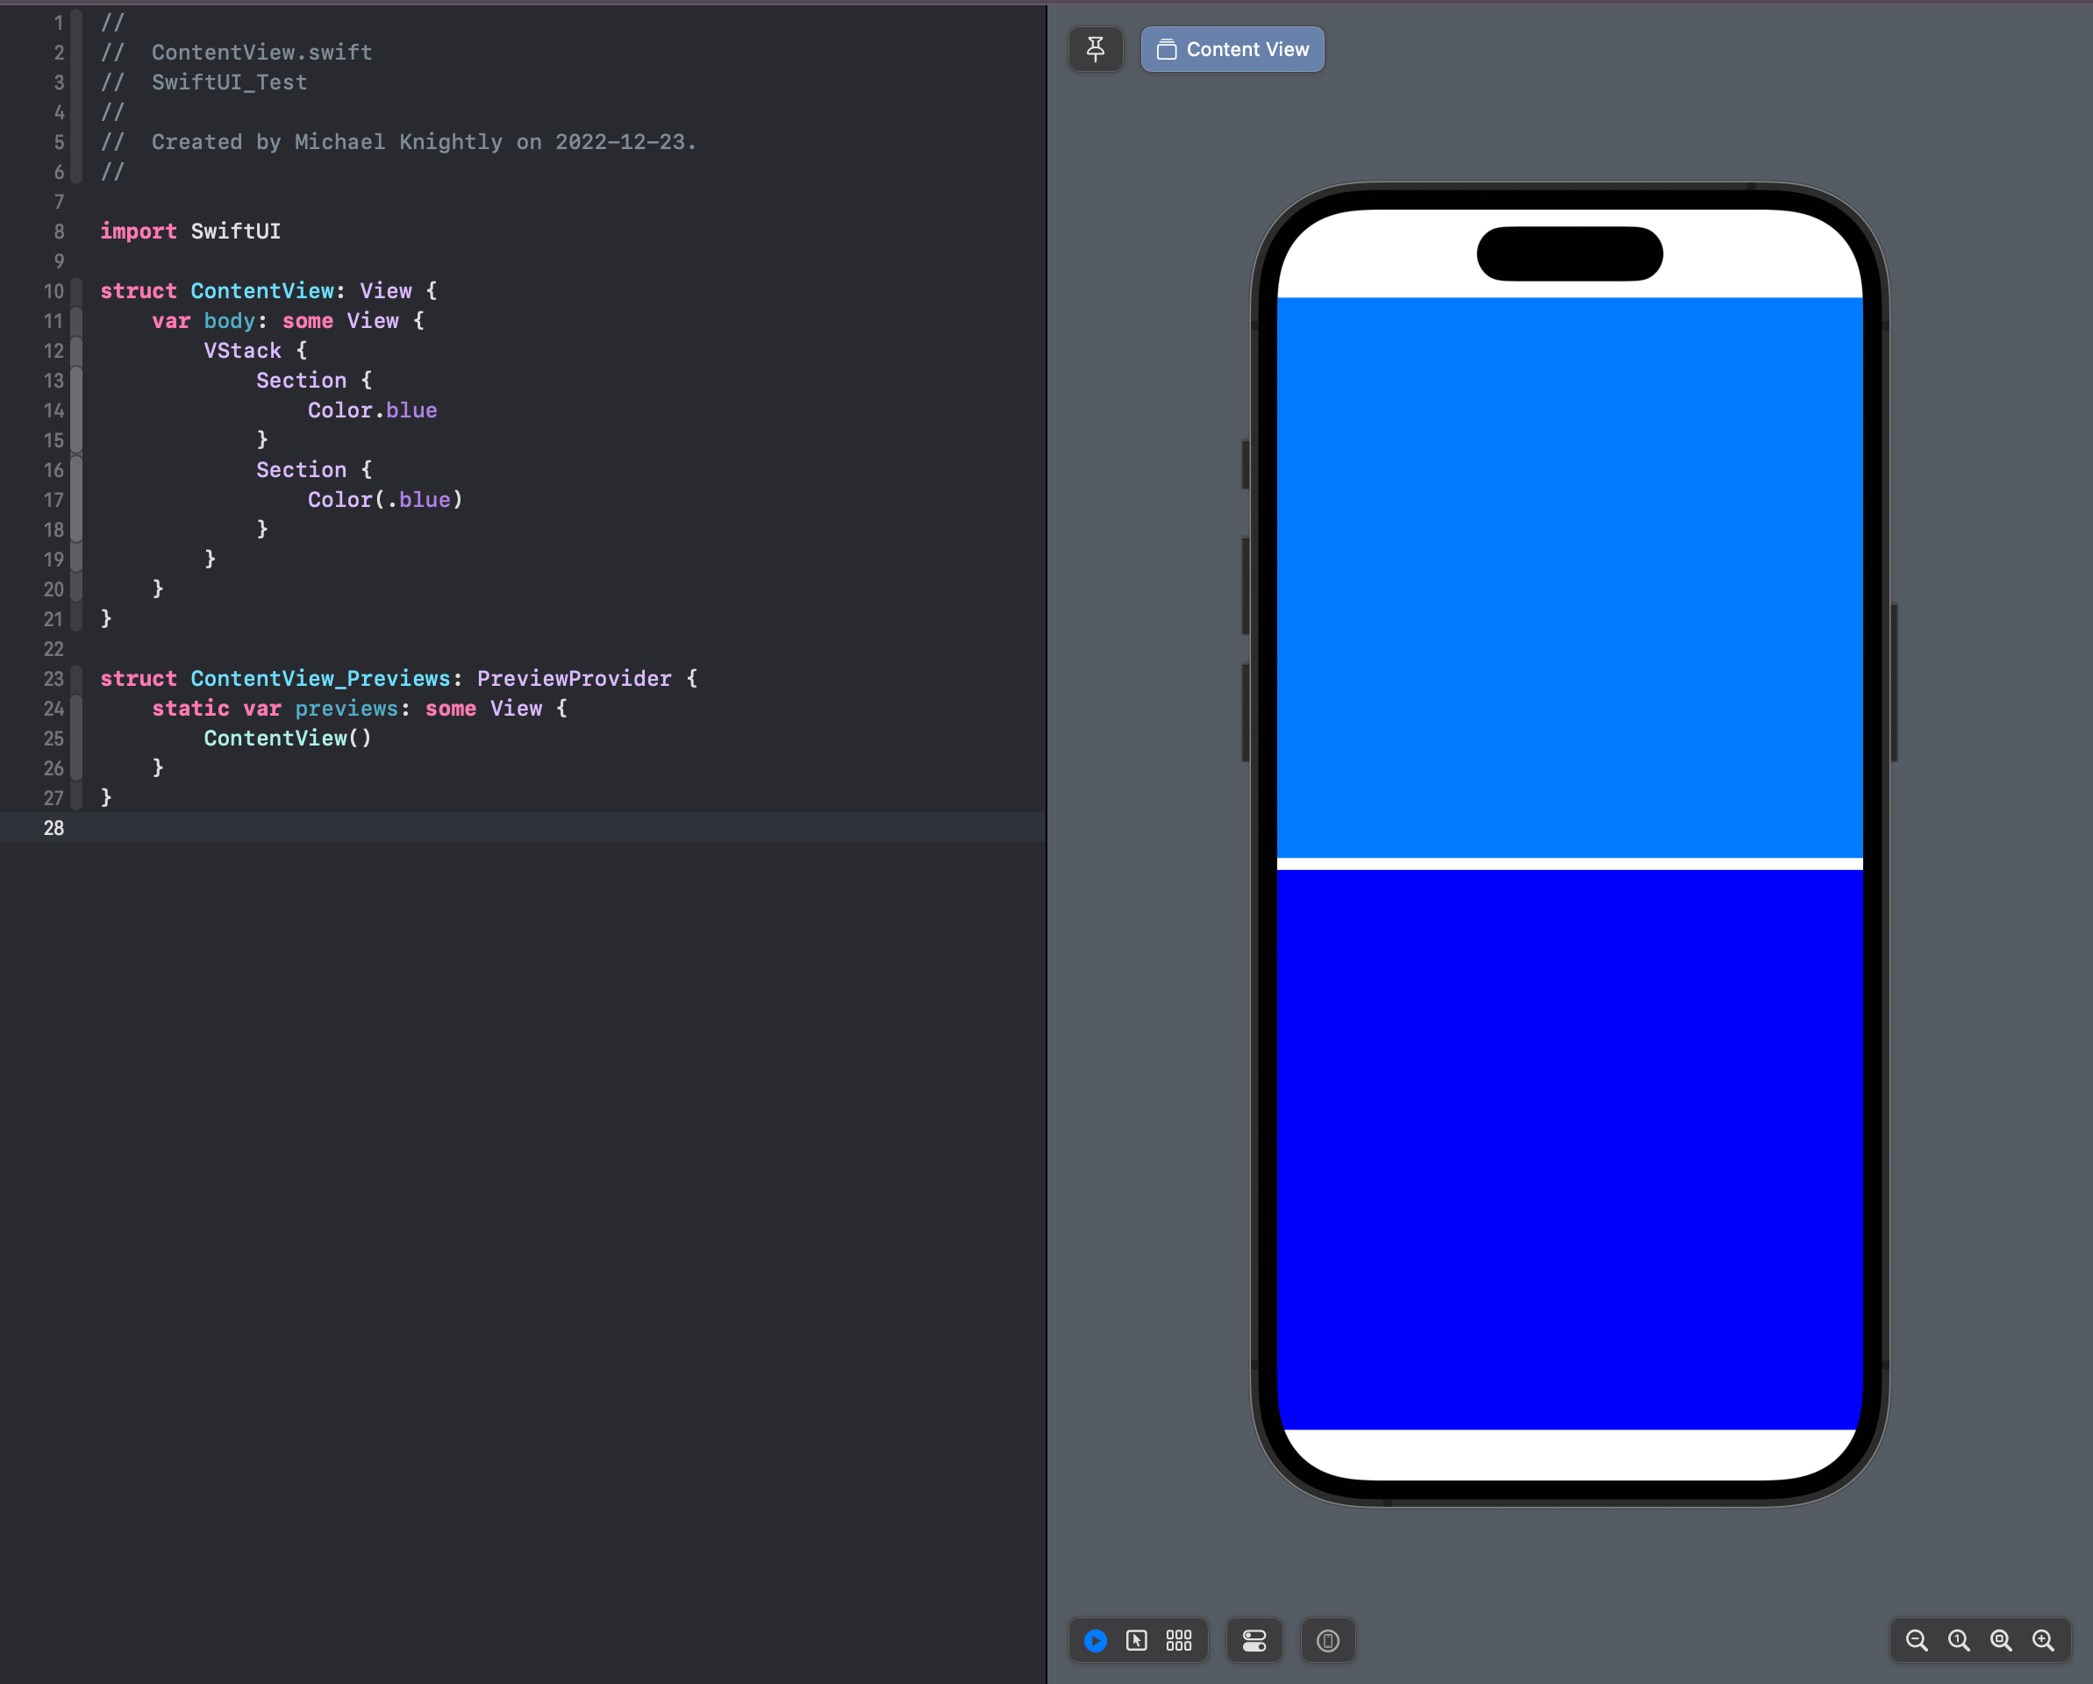Image resolution: width=2093 pixels, height=1684 pixels.
Task: Open Device Settings preview options
Action: [x=1254, y=1640]
